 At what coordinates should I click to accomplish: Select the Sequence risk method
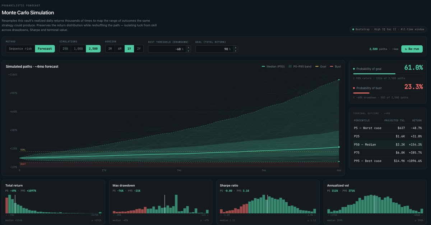20,49
